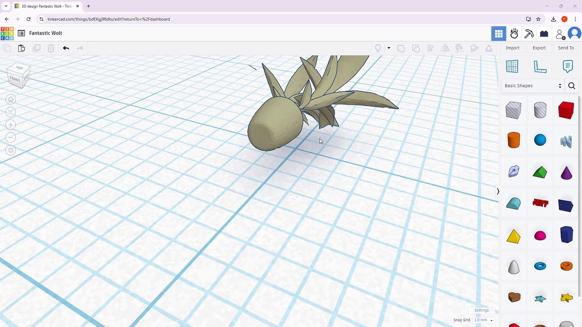Click the Copy toolbar icon
Image resolution: width=582 pixels, height=327 pixels.
click(7, 48)
